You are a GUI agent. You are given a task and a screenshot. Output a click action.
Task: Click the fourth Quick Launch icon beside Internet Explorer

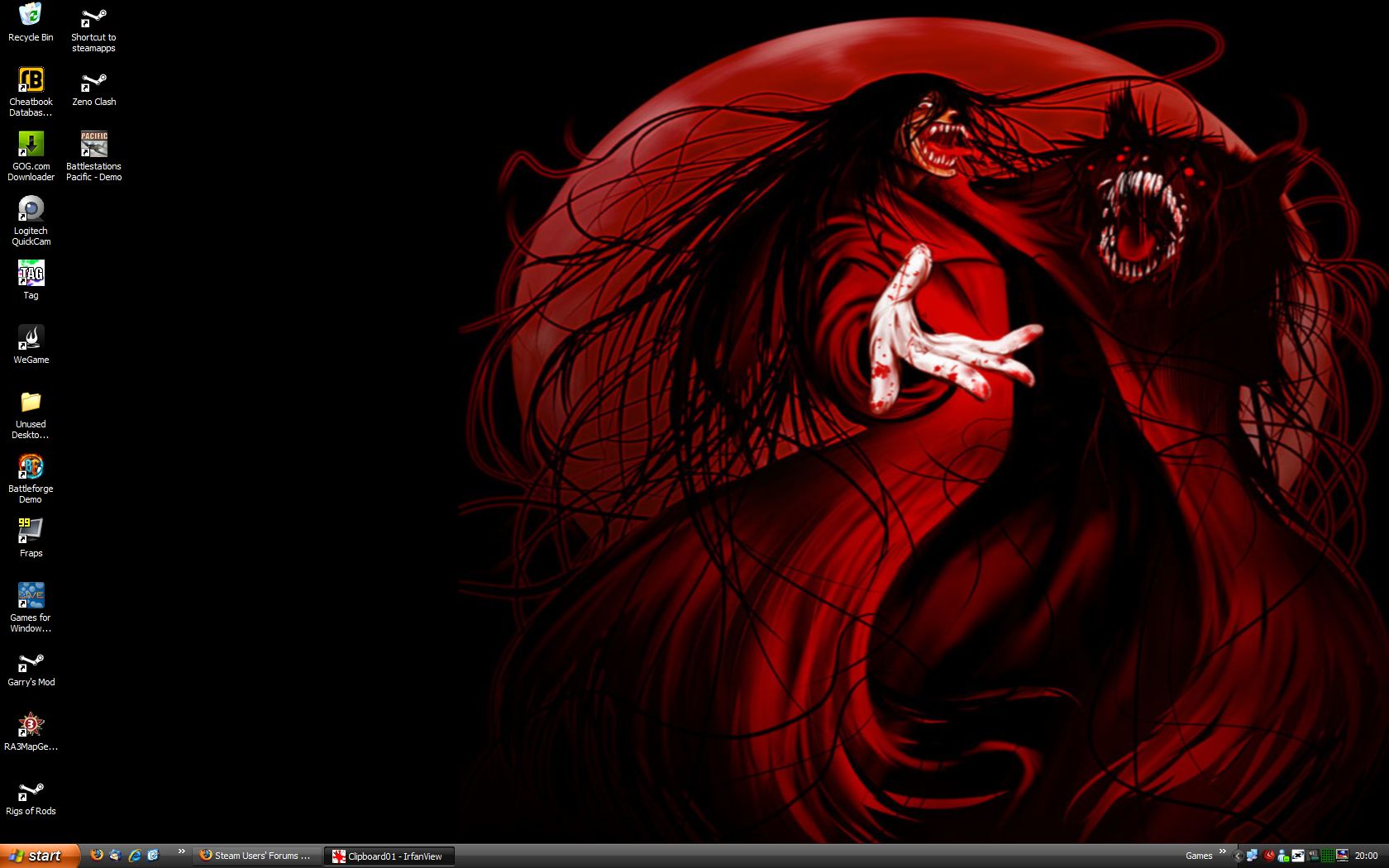153,856
